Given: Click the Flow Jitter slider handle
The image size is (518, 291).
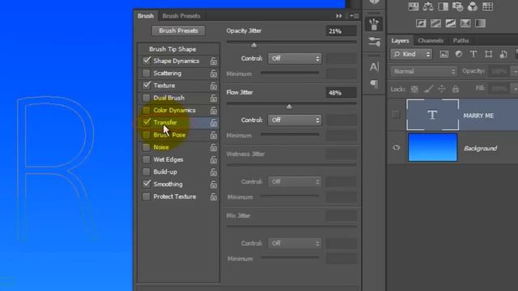Looking at the screenshot, I should click(x=289, y=107).
